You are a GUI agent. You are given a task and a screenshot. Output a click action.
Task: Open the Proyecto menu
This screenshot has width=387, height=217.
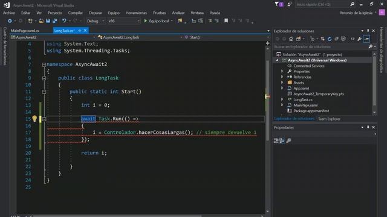55,13
